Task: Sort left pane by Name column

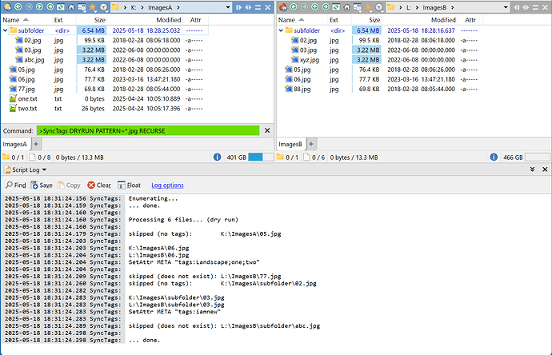Action: (26, 20)
